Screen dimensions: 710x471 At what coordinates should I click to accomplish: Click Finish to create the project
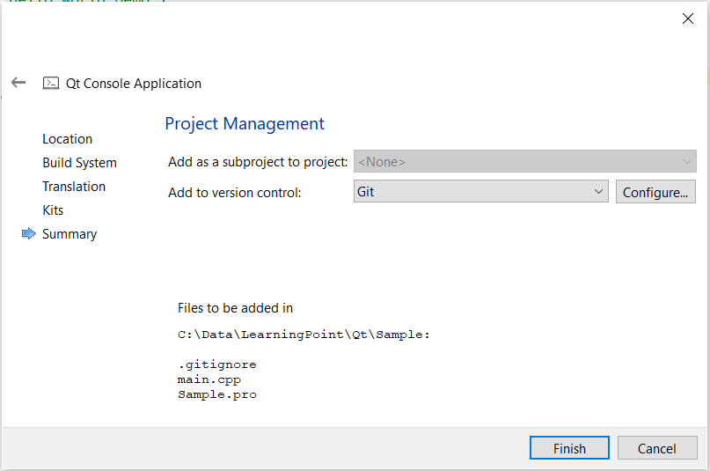pyautogui.click(x=569, y=448)
